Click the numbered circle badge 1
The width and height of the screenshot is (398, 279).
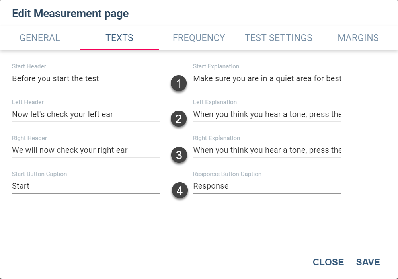(x=179, y=83)
